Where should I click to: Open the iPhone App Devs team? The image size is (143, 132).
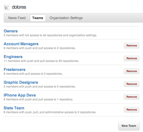coord(20,95)
